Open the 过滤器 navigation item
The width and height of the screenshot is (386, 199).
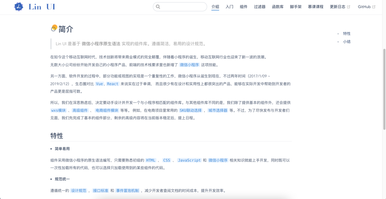(260, 7)
